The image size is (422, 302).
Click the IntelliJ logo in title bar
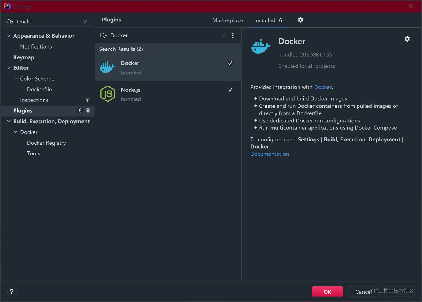(7, 6)
